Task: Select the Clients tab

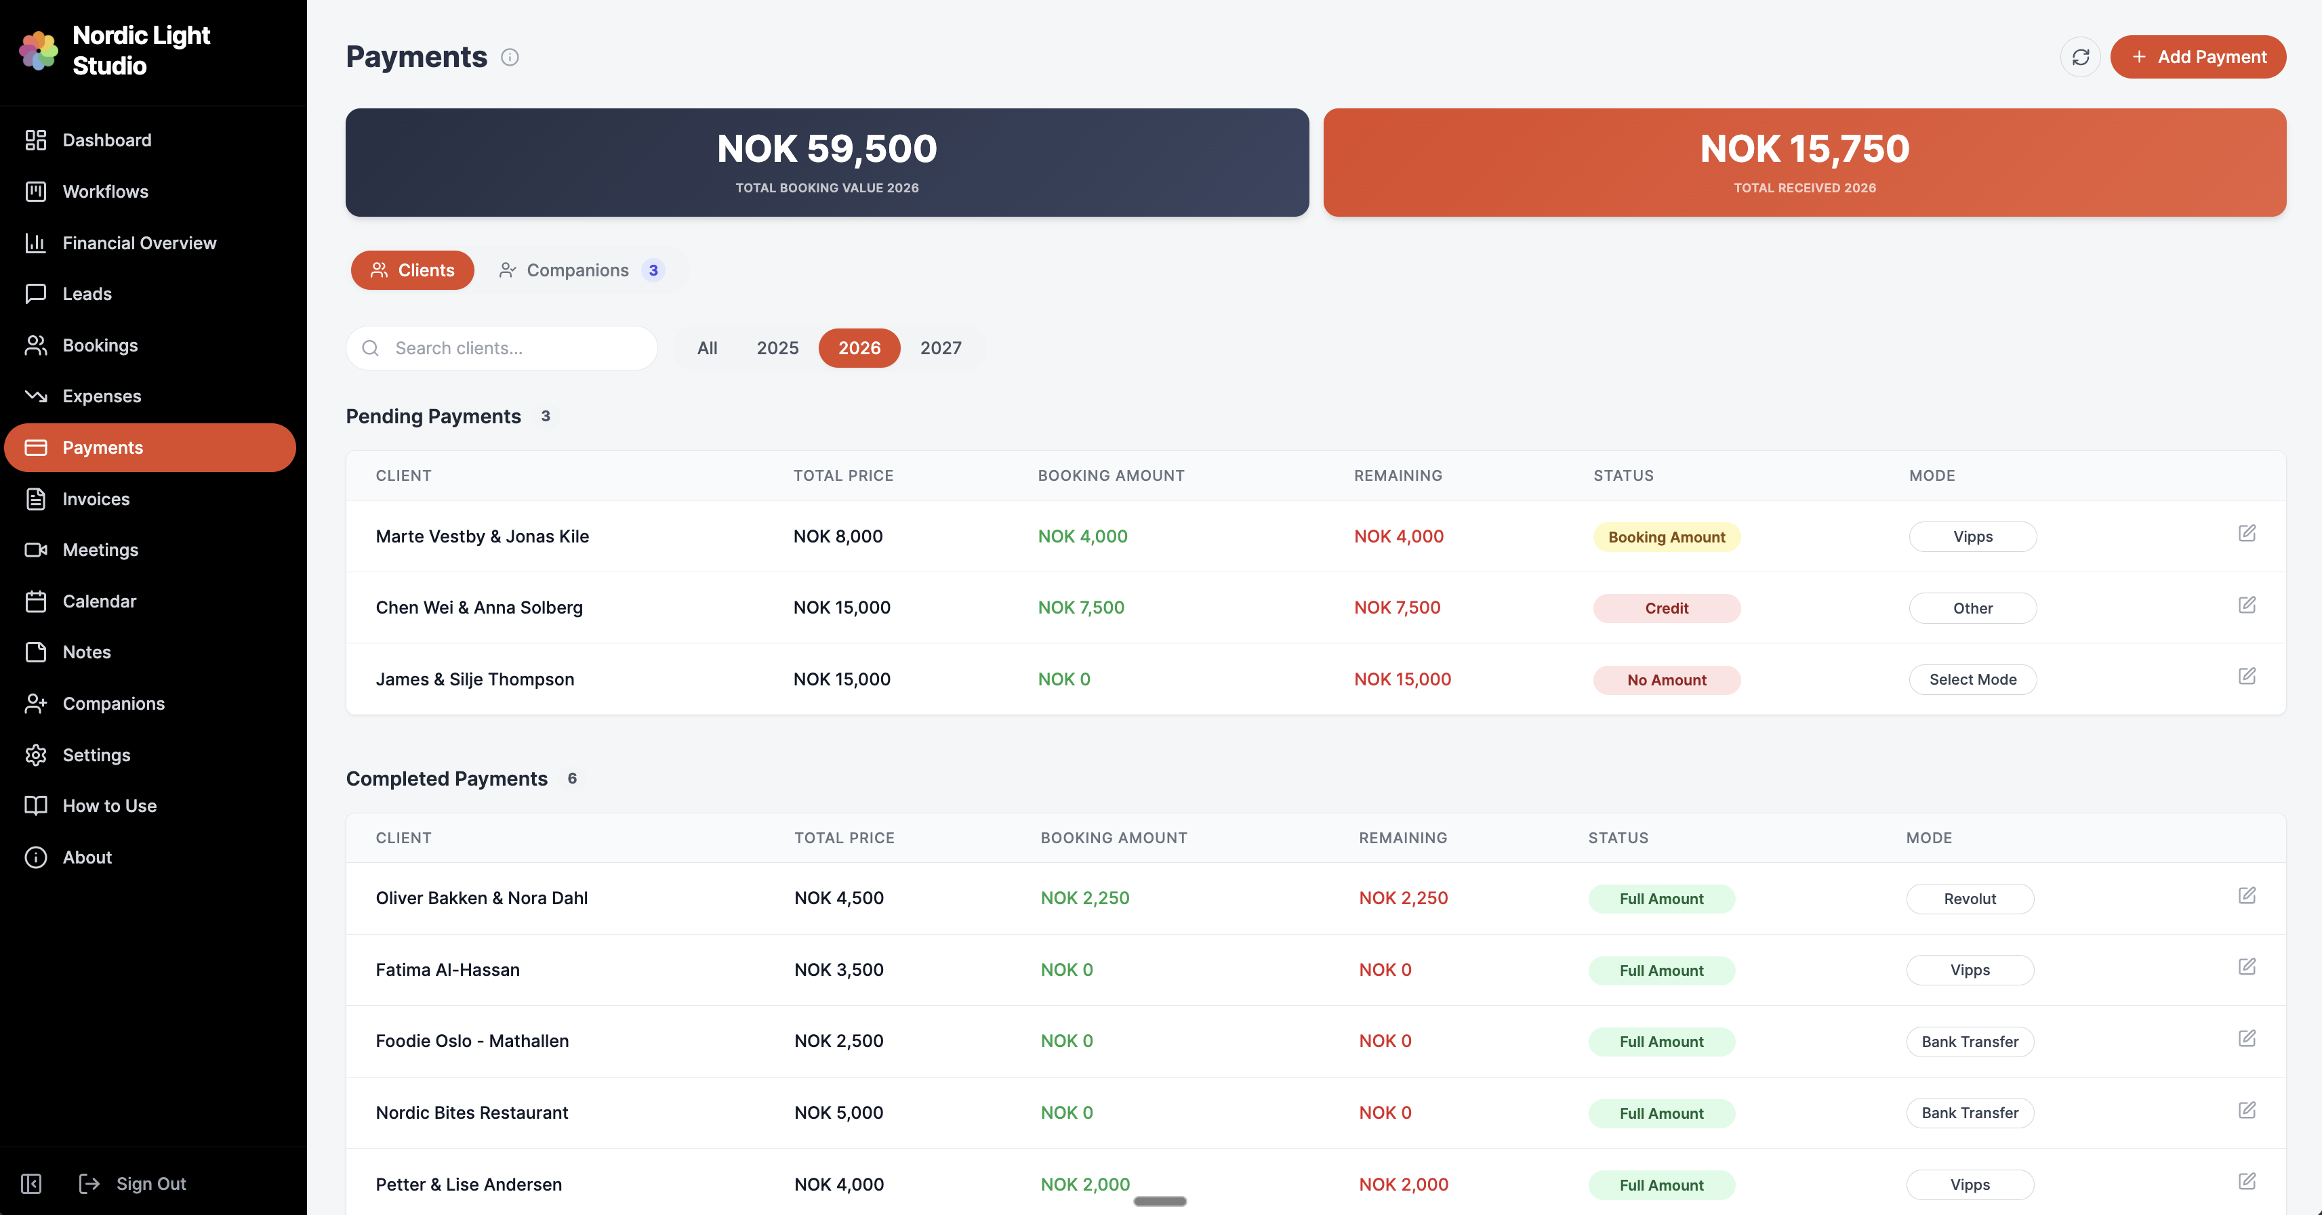Action: click(x=412, y=270)
